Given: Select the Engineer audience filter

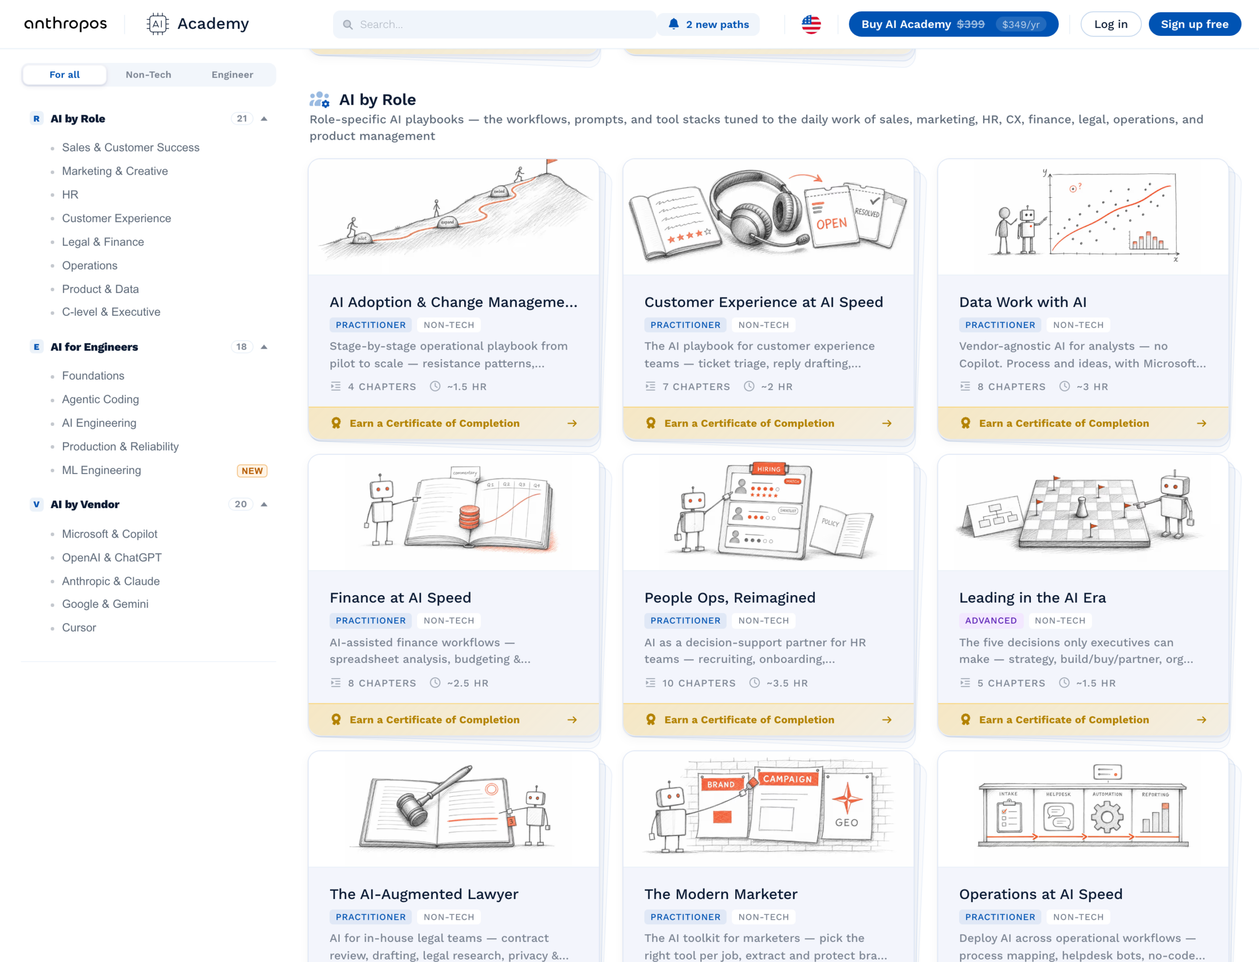Looking at the screenshot, I should pos(232,74).
